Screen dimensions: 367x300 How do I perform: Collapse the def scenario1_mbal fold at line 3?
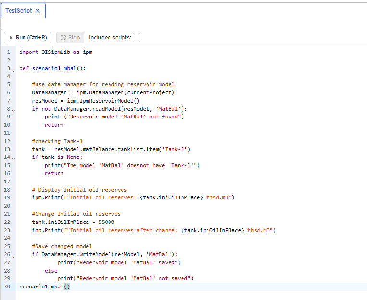coord(13,70)
